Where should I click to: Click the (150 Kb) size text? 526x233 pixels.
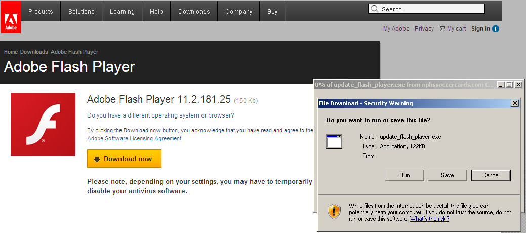pos(246,100)
